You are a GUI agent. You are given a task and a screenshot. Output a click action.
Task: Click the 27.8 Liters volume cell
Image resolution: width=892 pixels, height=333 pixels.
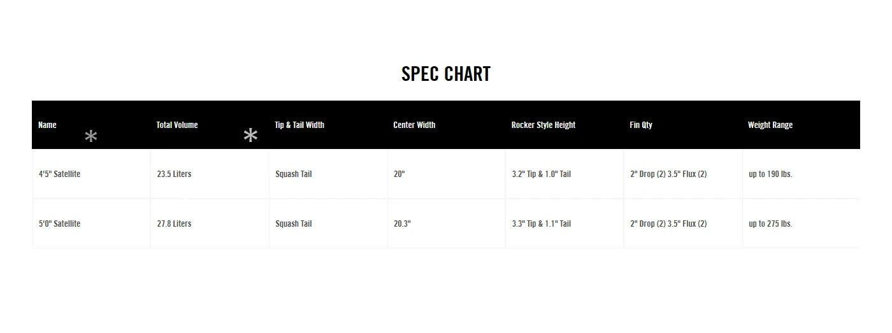point(174,223)
